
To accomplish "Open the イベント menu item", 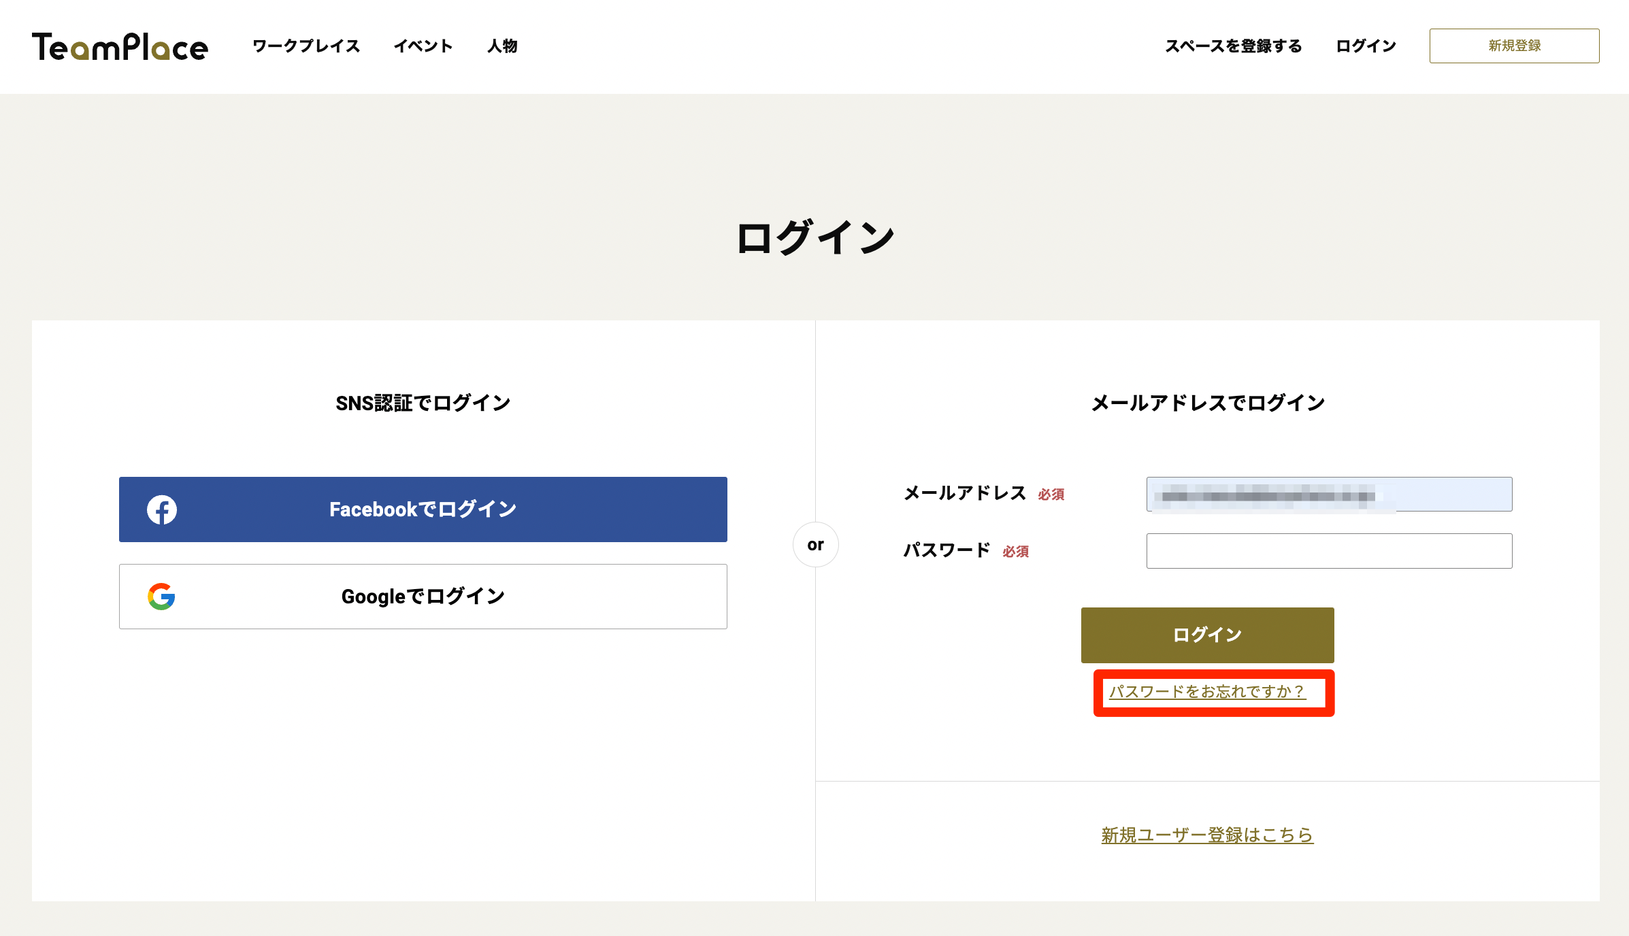I will pyautogui.click(x=423, y=46).
